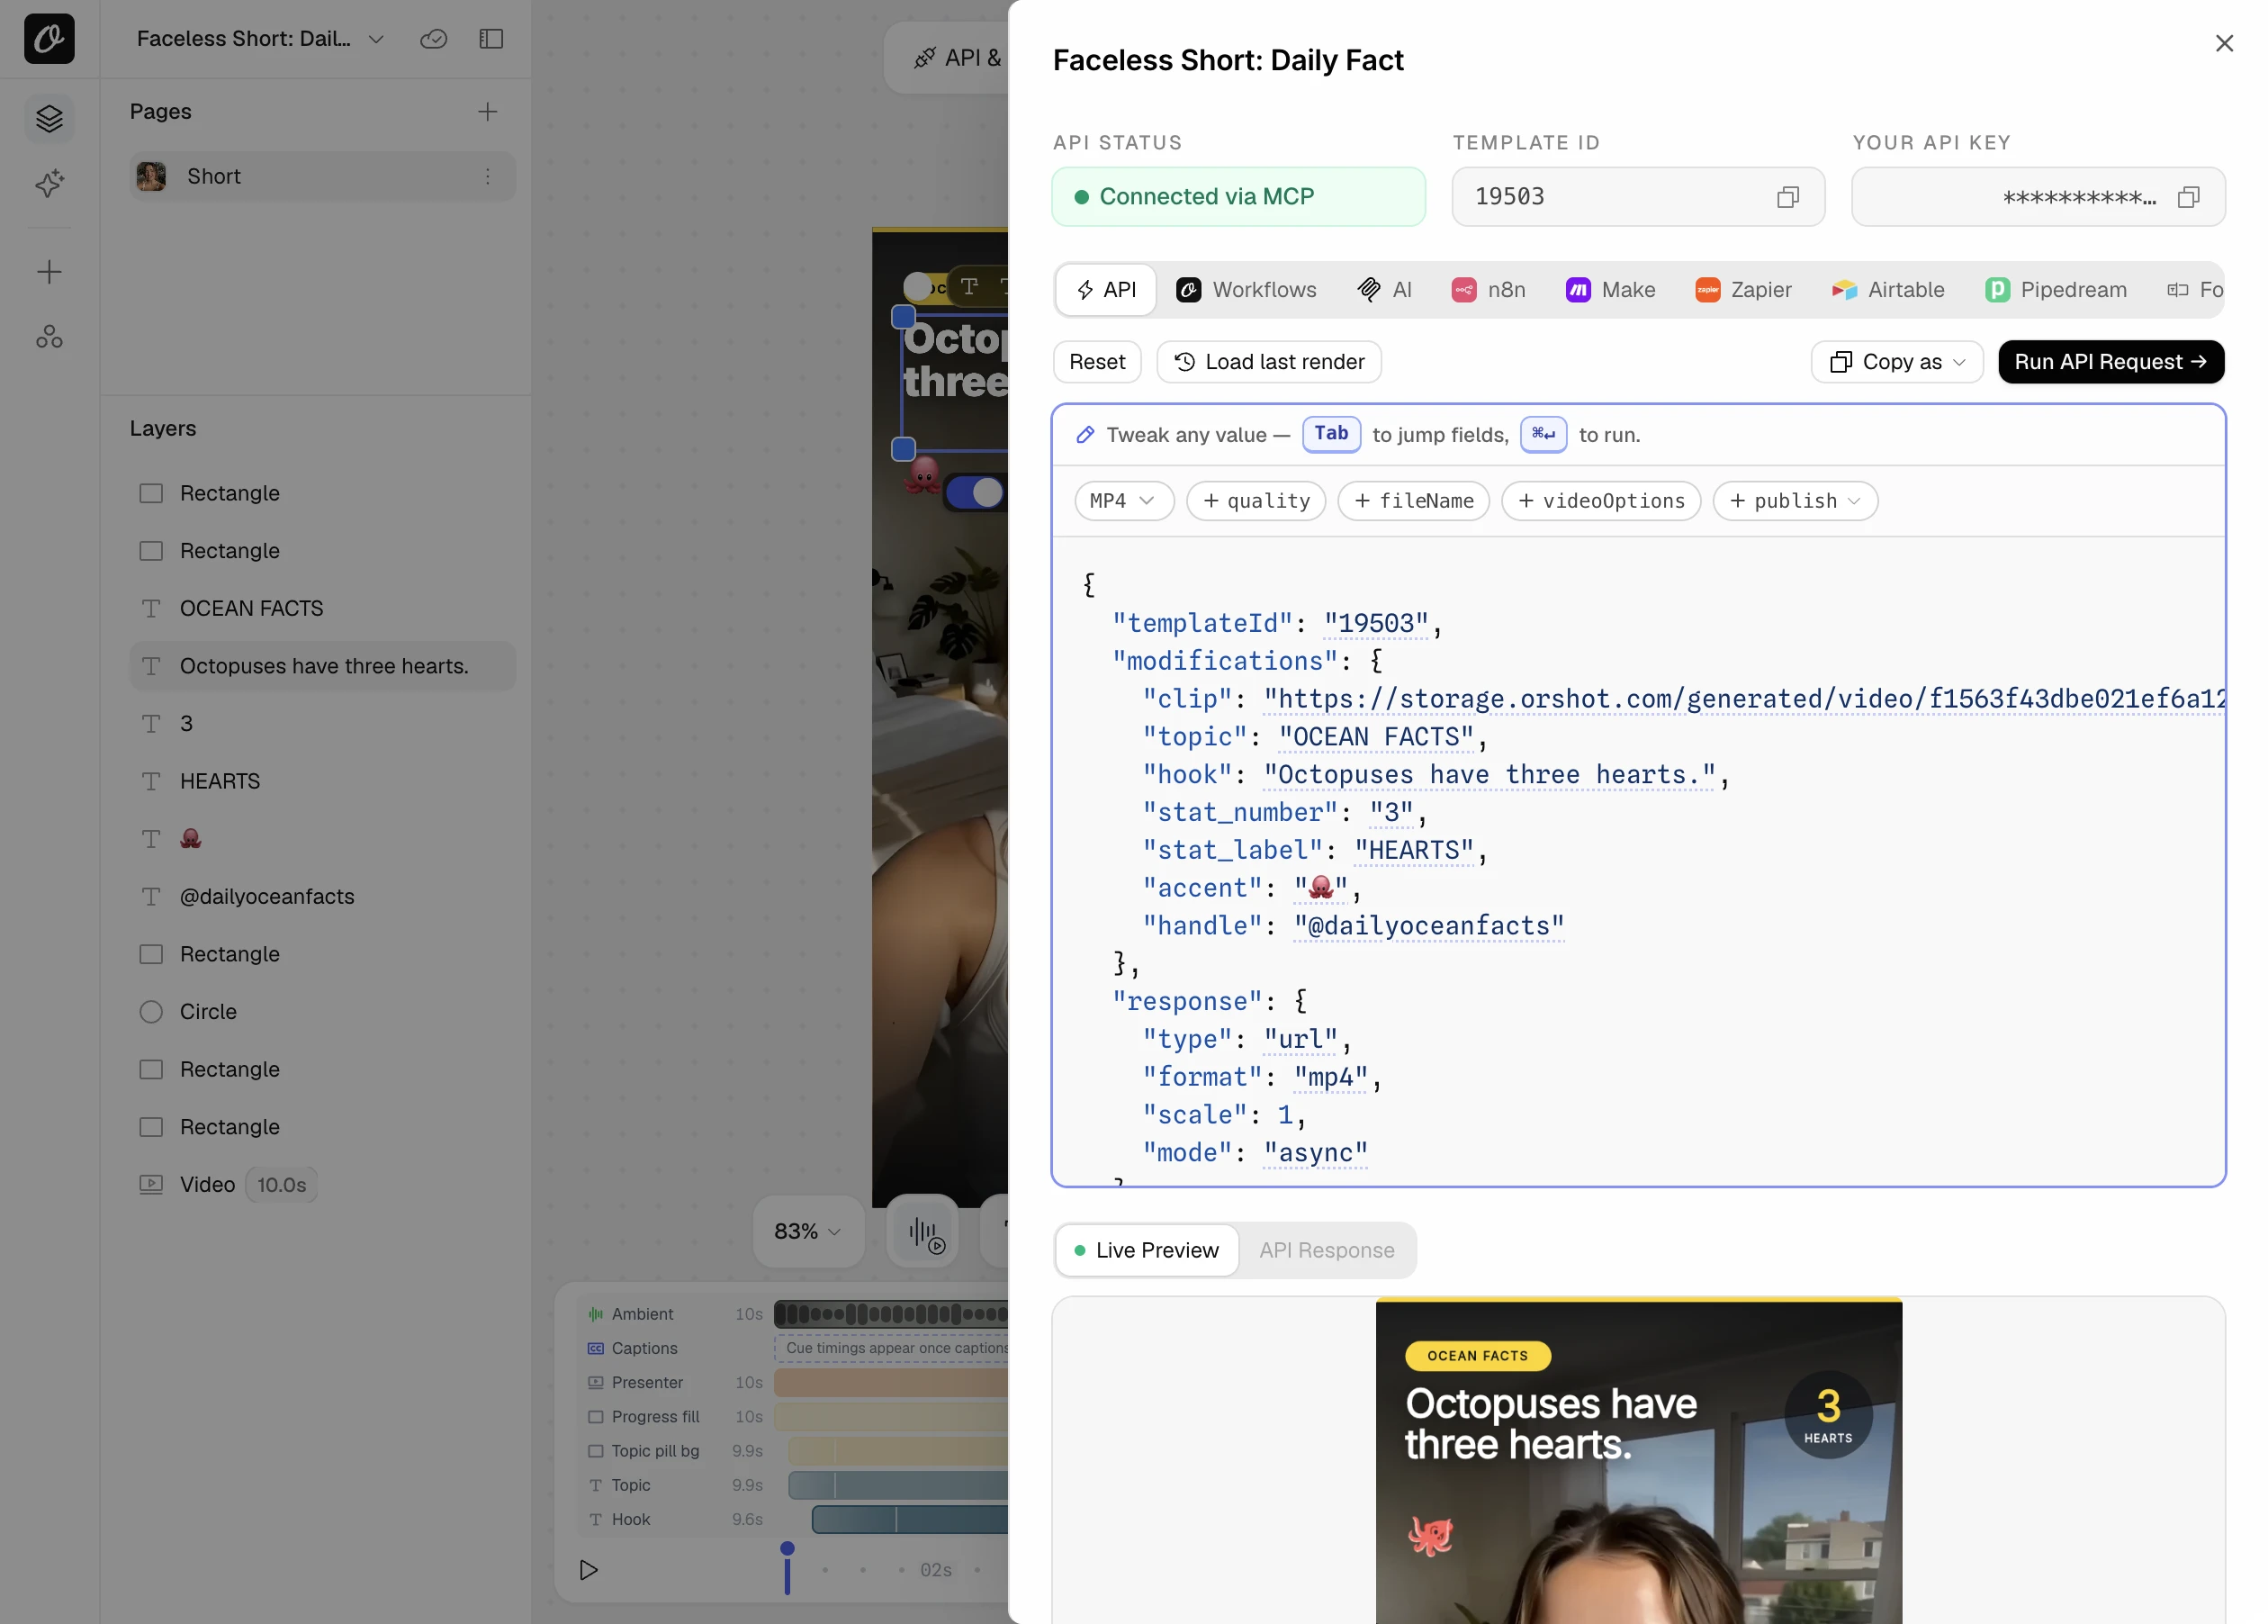Open the Airtable tab
Viewport: 2268px width, 1624px height.
pyautogui.click(x=1887, y=290)
